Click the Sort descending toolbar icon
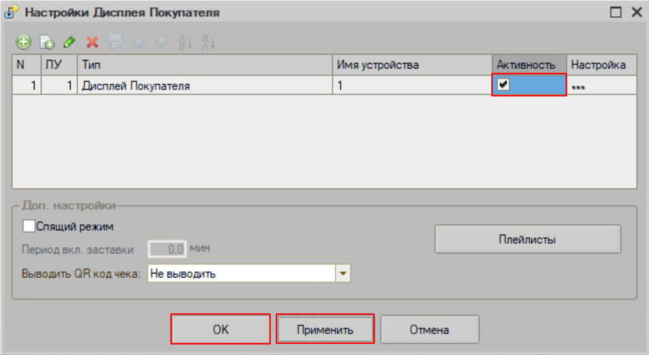This screenshot has height=355, width=649. pyautogui.click(x=208, y=43)
